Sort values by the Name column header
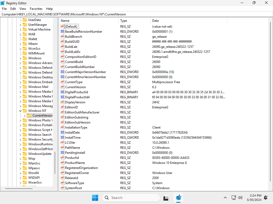This screenshot has width=273, height=204. tap(89, 21)
